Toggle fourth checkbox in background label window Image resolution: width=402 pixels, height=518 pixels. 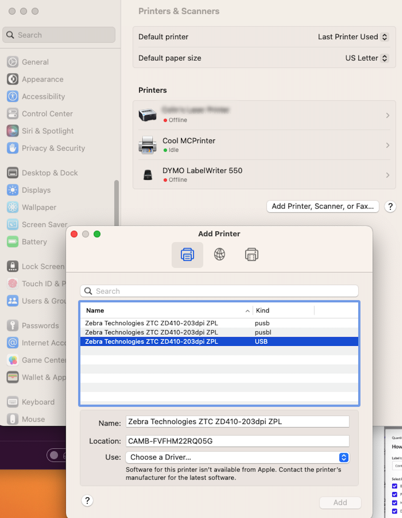coord(394,511)
